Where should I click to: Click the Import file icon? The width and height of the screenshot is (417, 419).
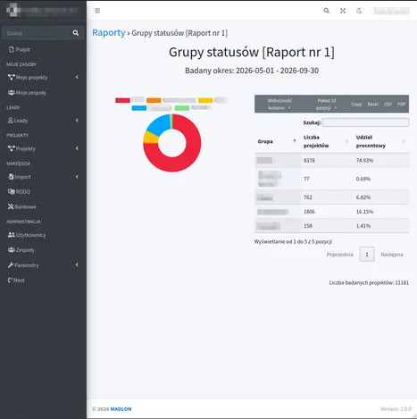tap(11, 177)
